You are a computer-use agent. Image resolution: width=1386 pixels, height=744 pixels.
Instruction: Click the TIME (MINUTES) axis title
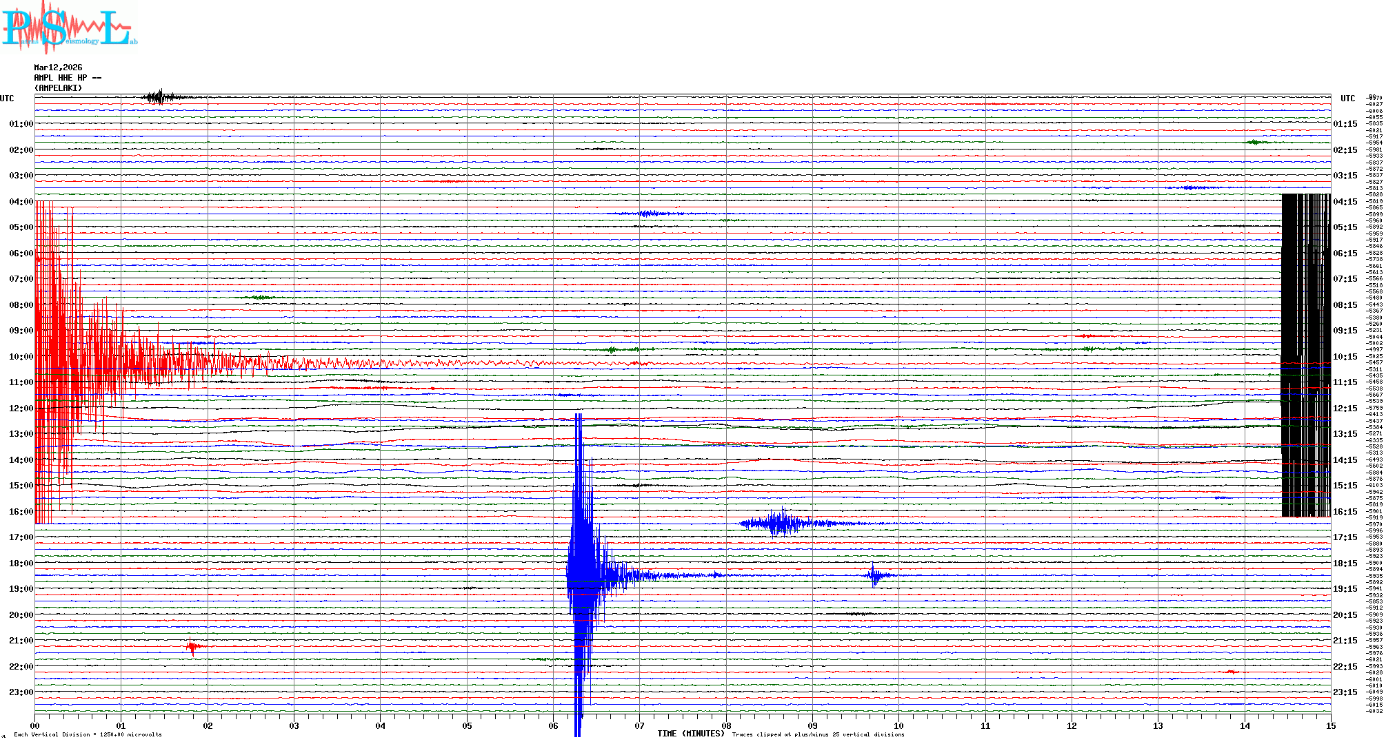(690, 734)
